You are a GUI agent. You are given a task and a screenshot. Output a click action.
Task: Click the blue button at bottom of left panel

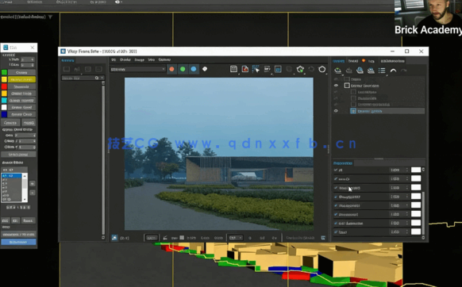pos(18,242)
